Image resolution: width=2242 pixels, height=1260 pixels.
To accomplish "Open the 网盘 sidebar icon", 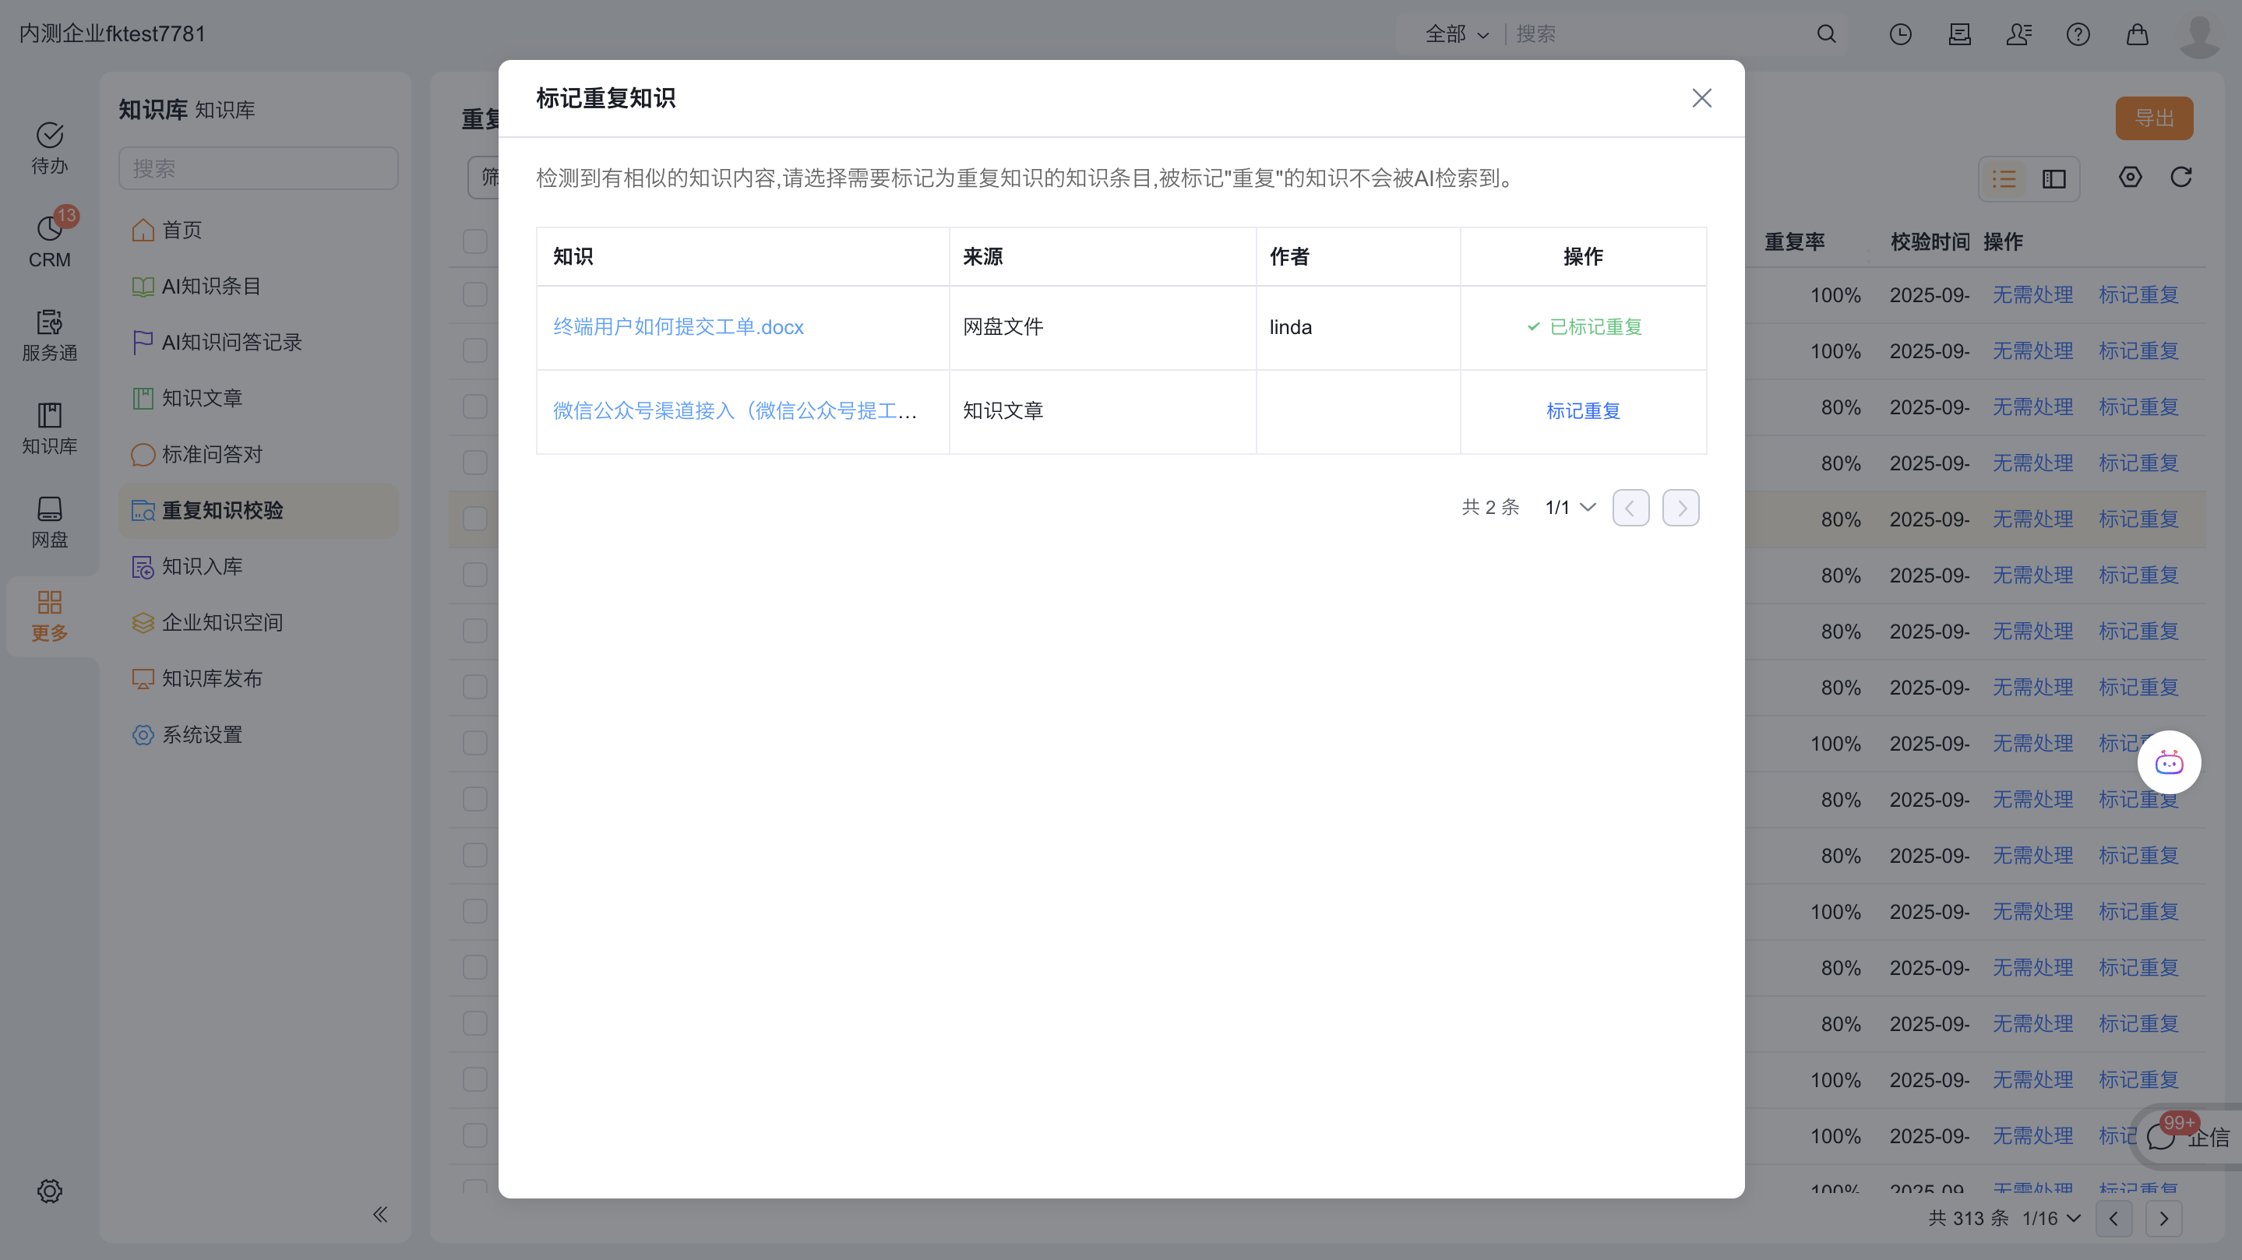I will (x=50, y=521).
